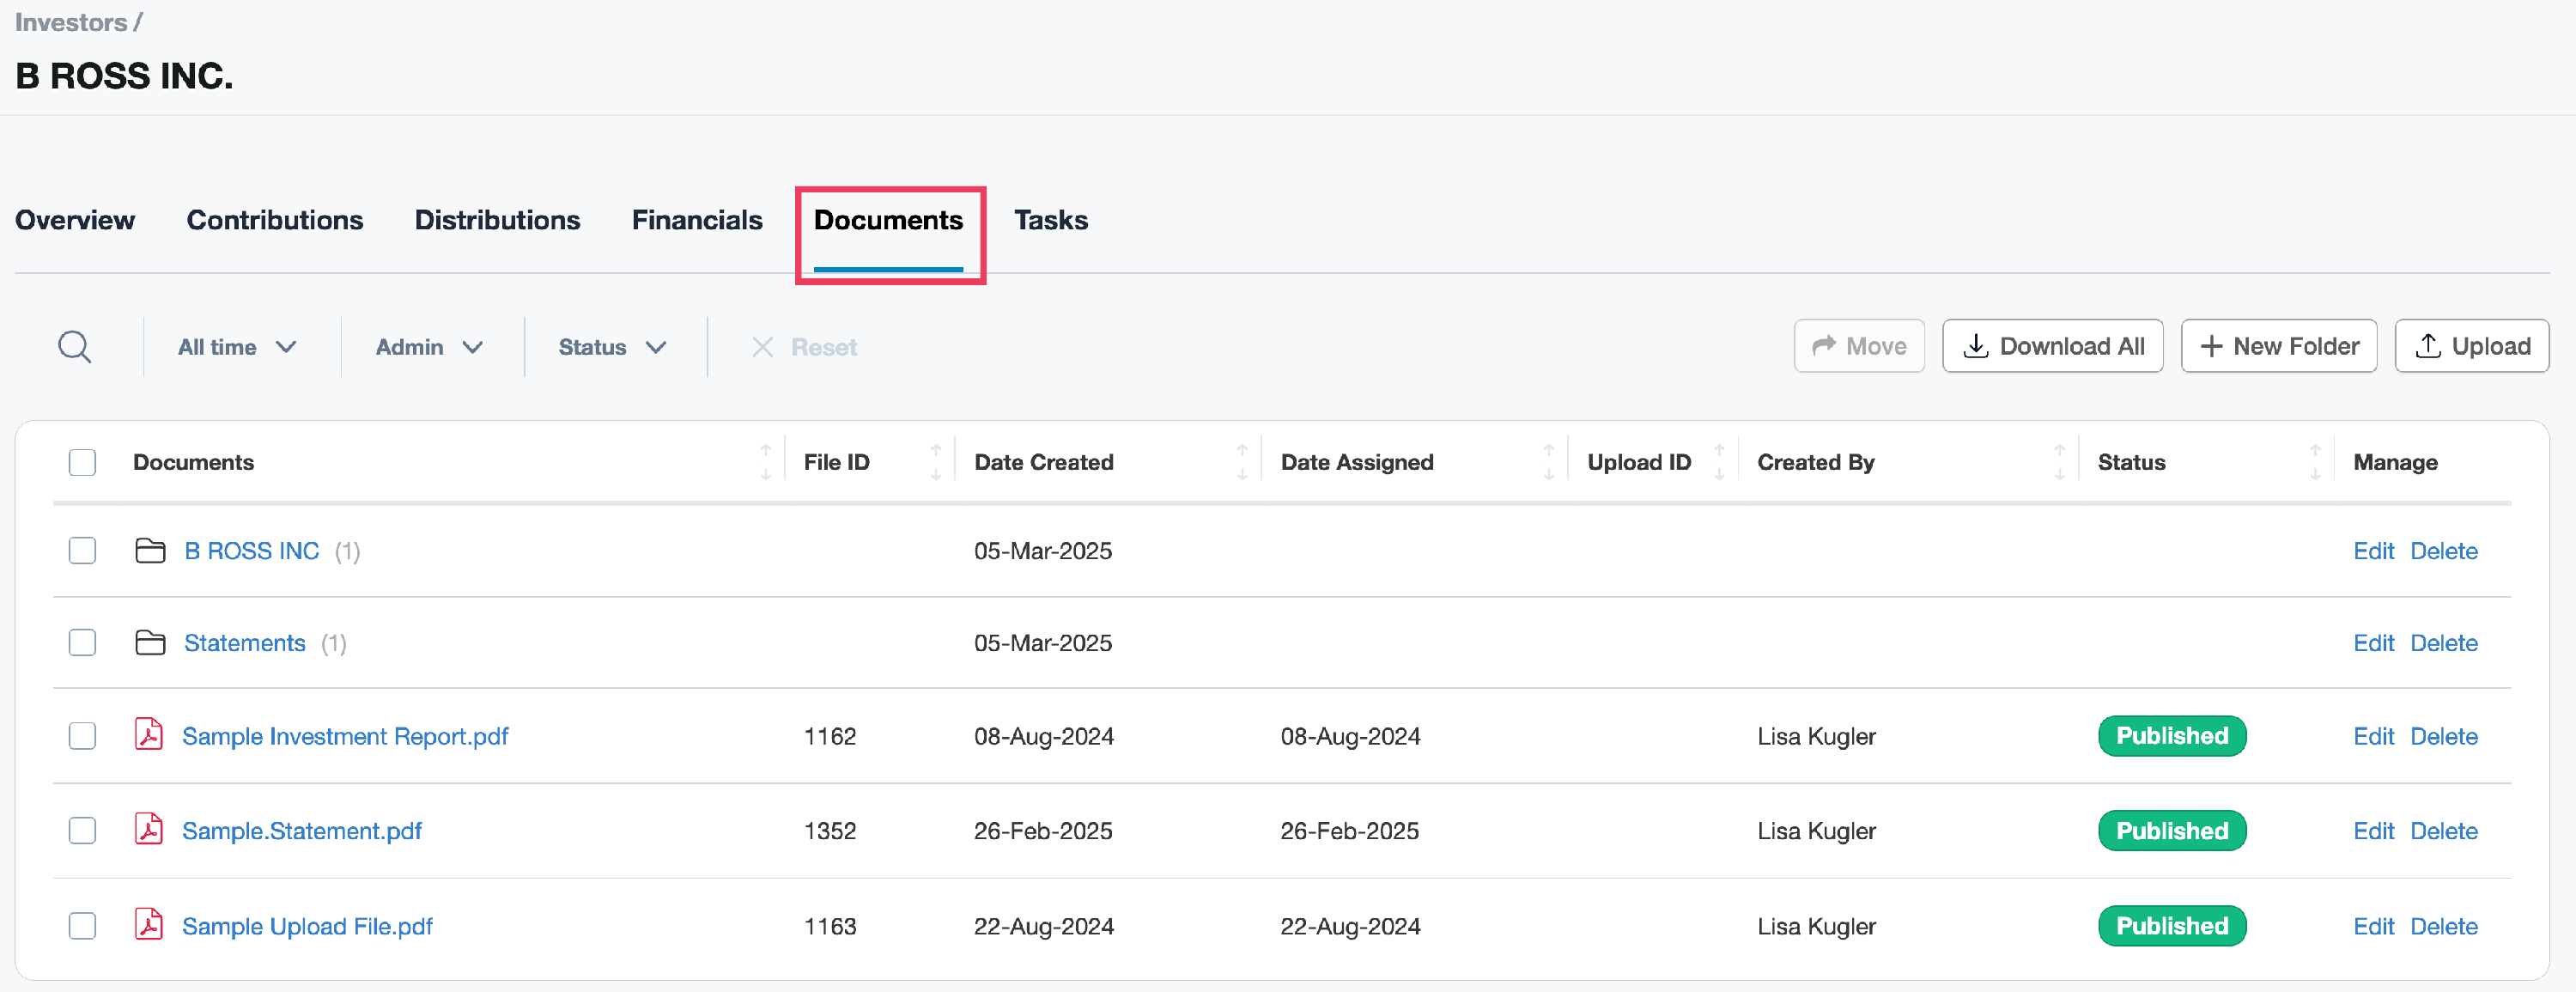Screen dimensions: 2576x992
Task: Sort by File ID column arrows
Action: pos(935,462)
